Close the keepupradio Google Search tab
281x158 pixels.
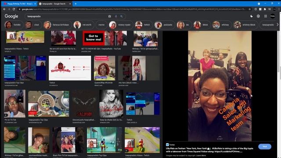(70, 4)
